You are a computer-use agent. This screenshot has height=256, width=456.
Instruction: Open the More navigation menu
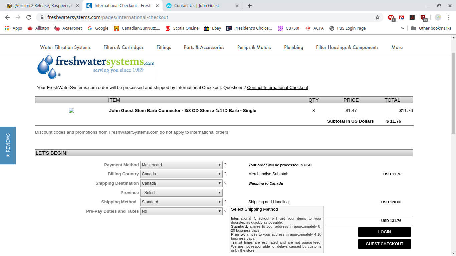click(397, 47)
